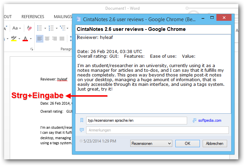The width and height of the screenshot is (245, 166).
Task: Toggle justify alignment in Word ribbon
Action: point(62,39)
